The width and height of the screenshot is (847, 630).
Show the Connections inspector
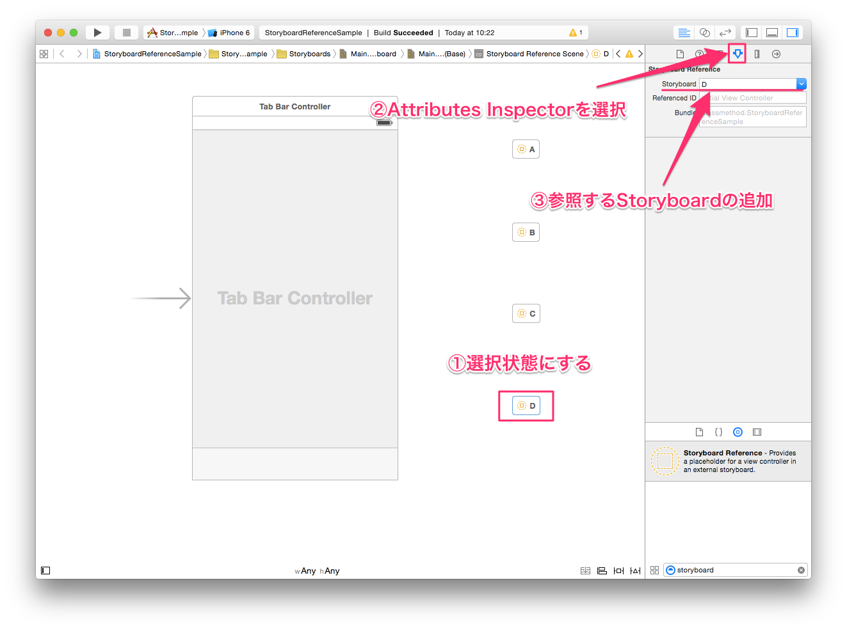[x=776, y=54]
